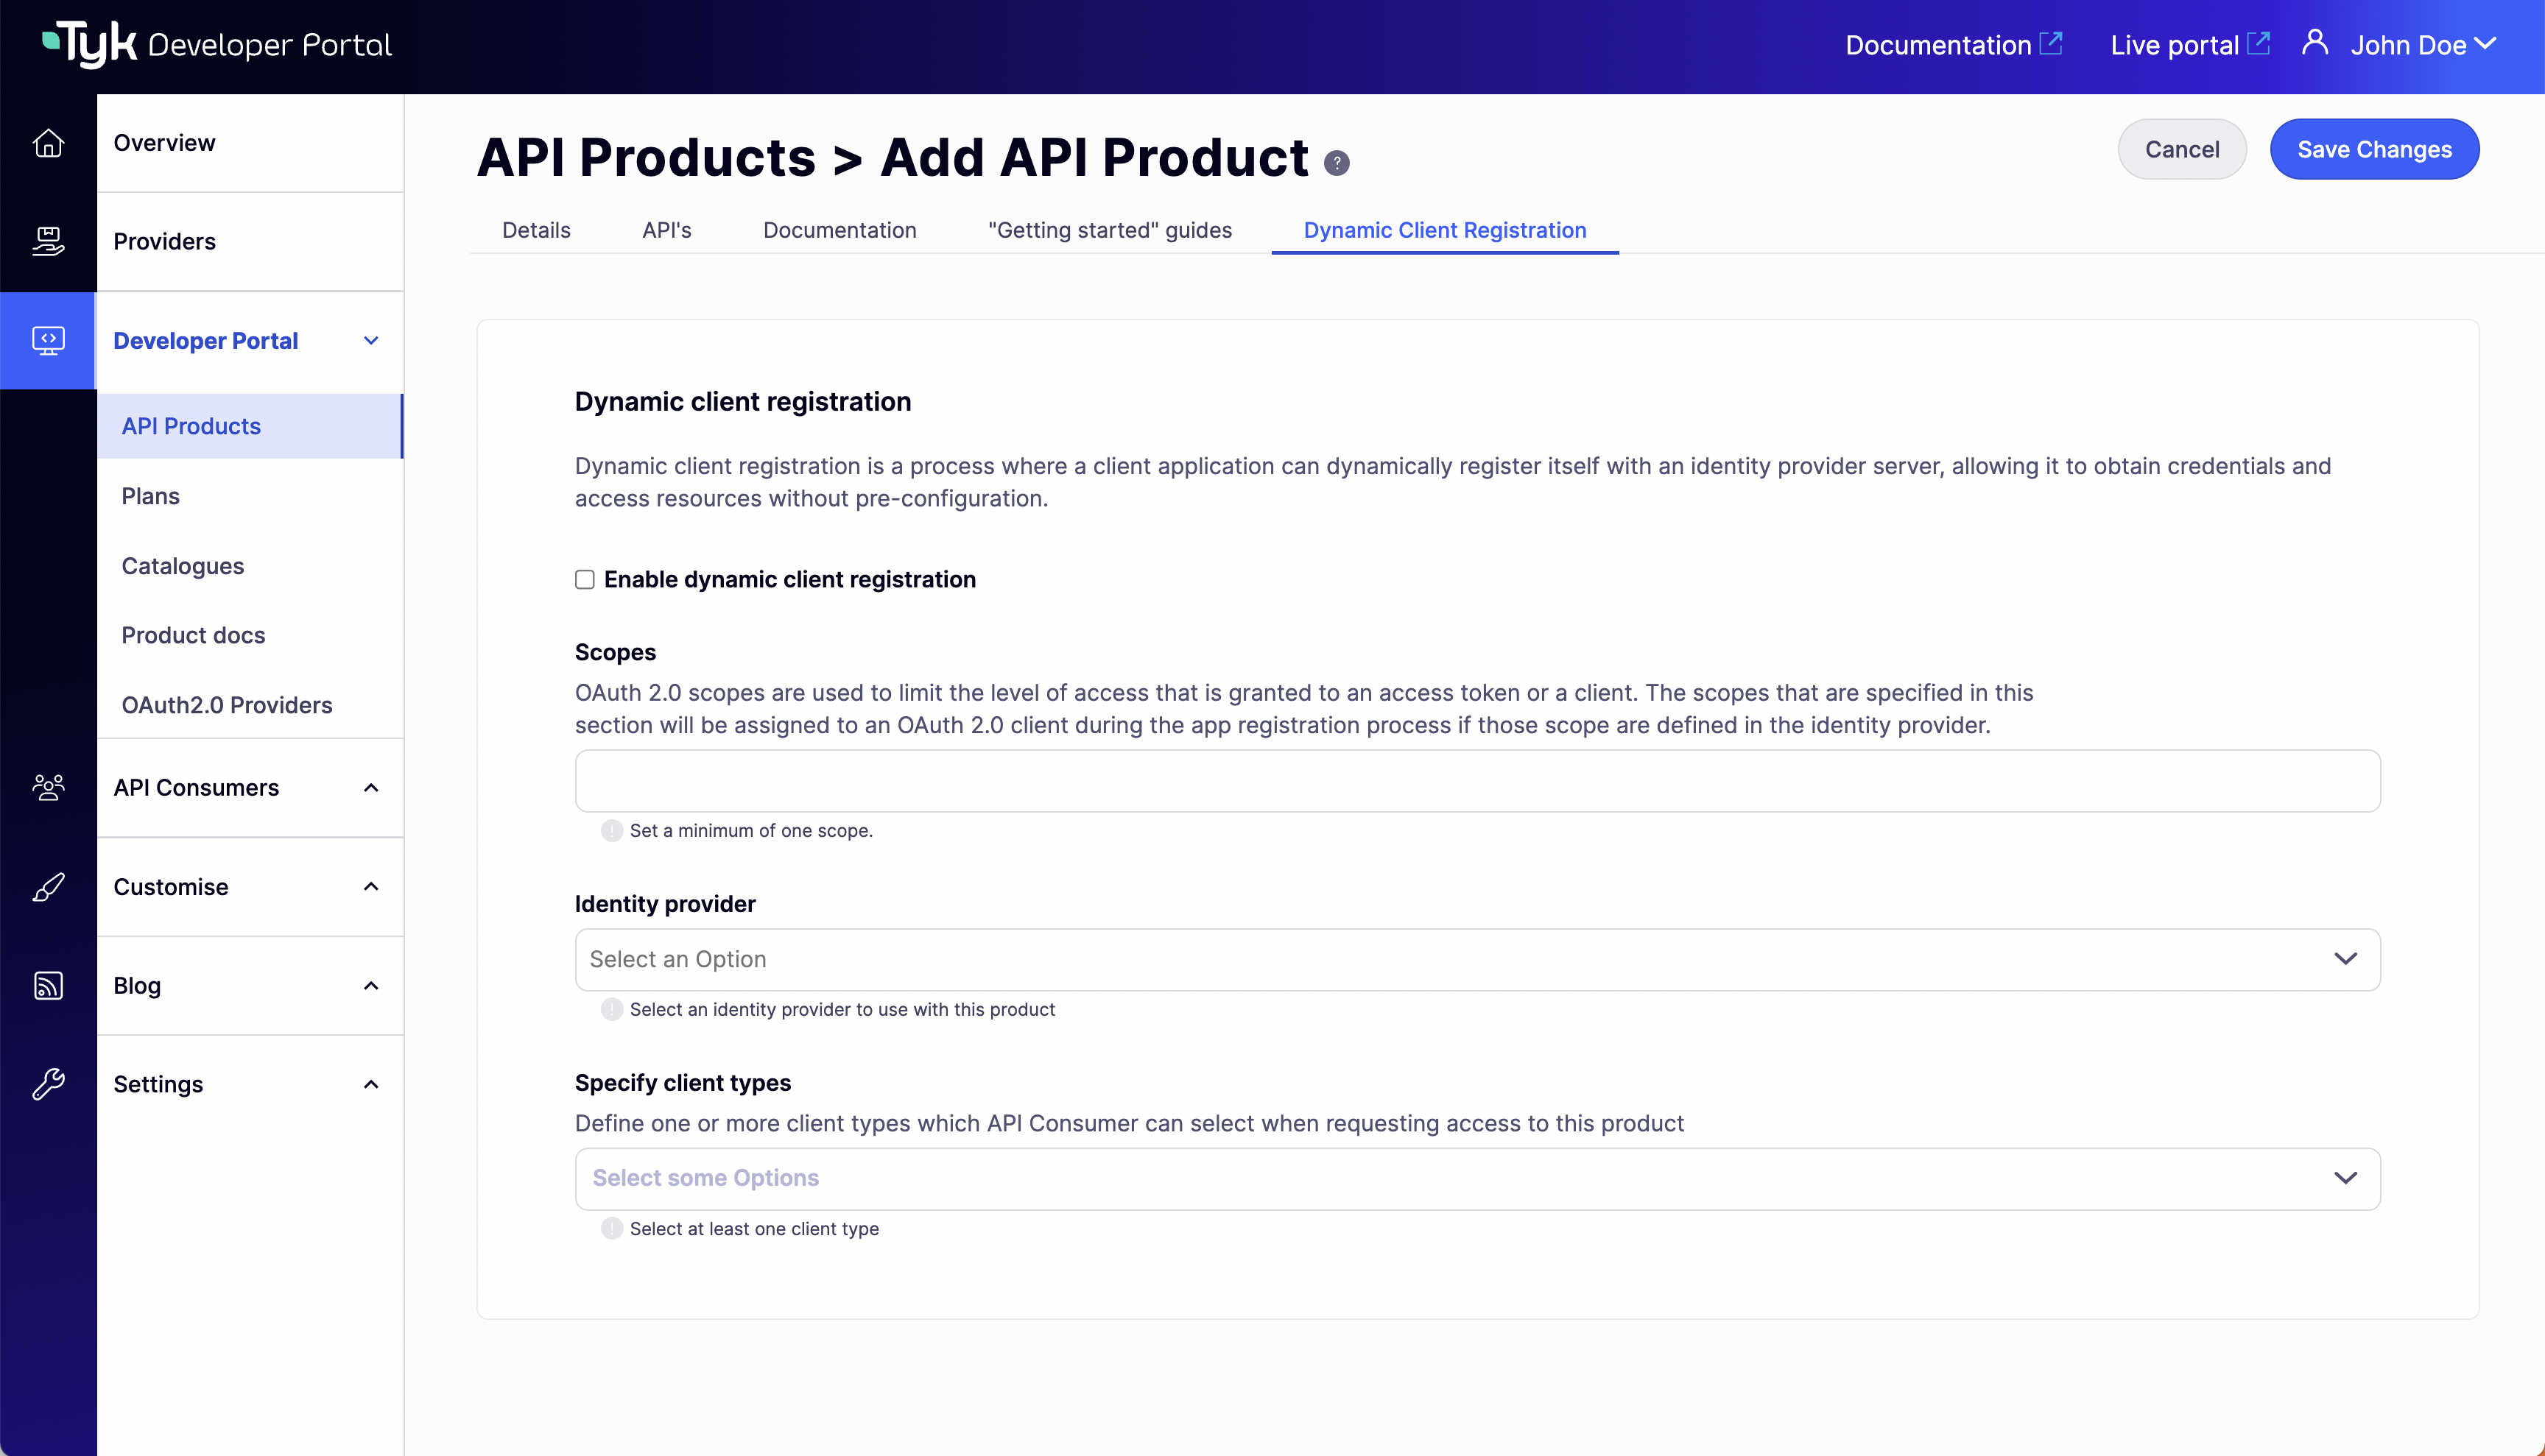2545x1456 pixels.
Task: Click the Blog RSS feed icon
Action: (48, 986)
